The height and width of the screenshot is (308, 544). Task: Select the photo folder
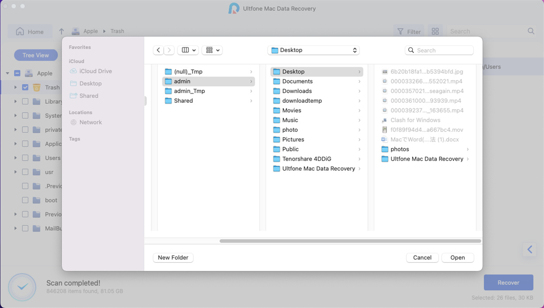(317, 130)
